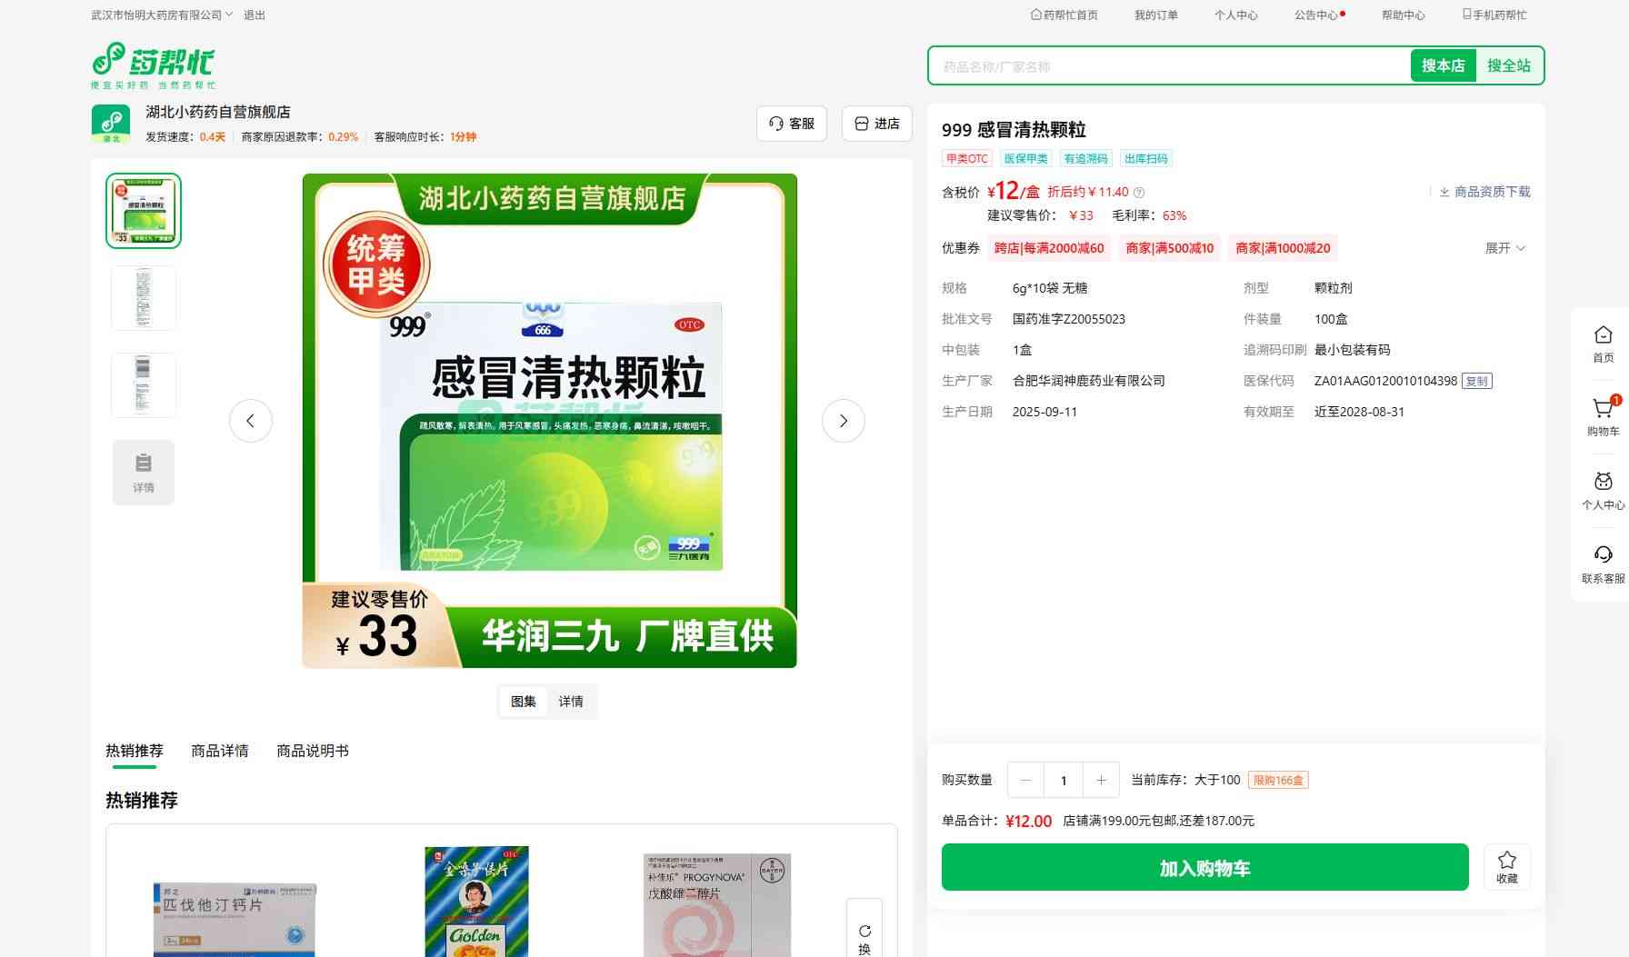This screenshot has width=1629, height=957.
Task: Click the 药帮忙 logo
Action: click(x=154, y=65)
